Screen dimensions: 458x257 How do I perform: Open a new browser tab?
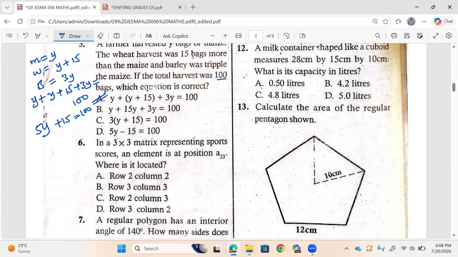[x=193, y=7]
